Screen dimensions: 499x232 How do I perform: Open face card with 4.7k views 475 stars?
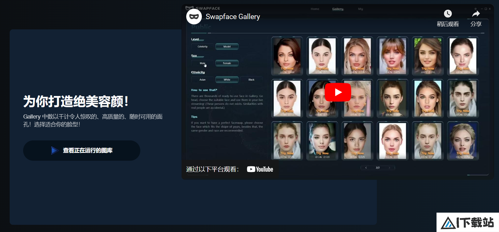pyautogui.click(x=392, y=56)
